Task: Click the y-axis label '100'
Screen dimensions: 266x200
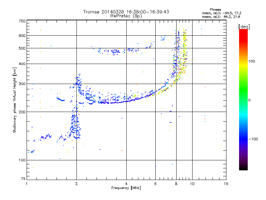Action: (22, 160)
